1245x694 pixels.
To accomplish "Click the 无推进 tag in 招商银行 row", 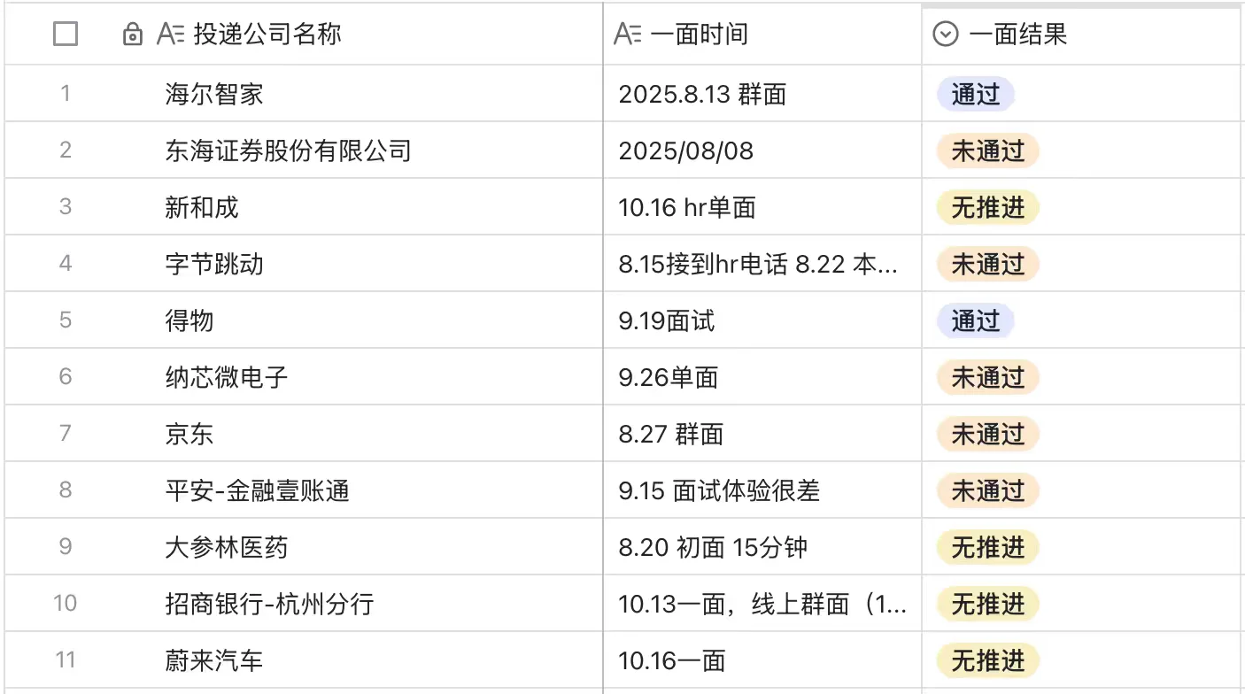I will 987,604.
